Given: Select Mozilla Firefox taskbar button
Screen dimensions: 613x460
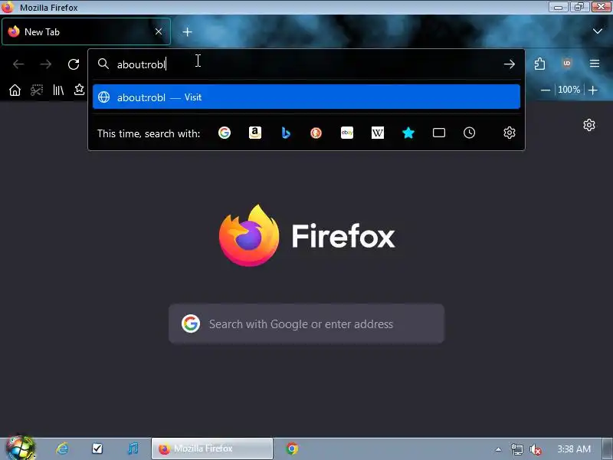Looking at the screenshot, I should point(212,449).
